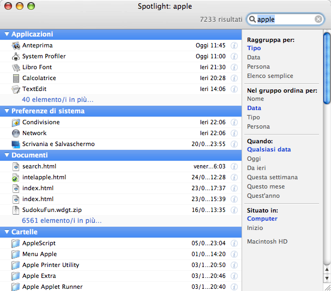Screen dimensions: 331x291
Task: Show info for SudokuFun.wdgt.zip
Action: click(234, 210)
